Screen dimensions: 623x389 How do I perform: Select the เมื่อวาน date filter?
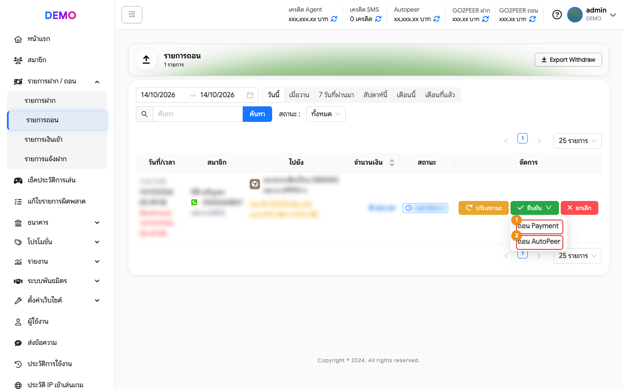tap(299, 95)
